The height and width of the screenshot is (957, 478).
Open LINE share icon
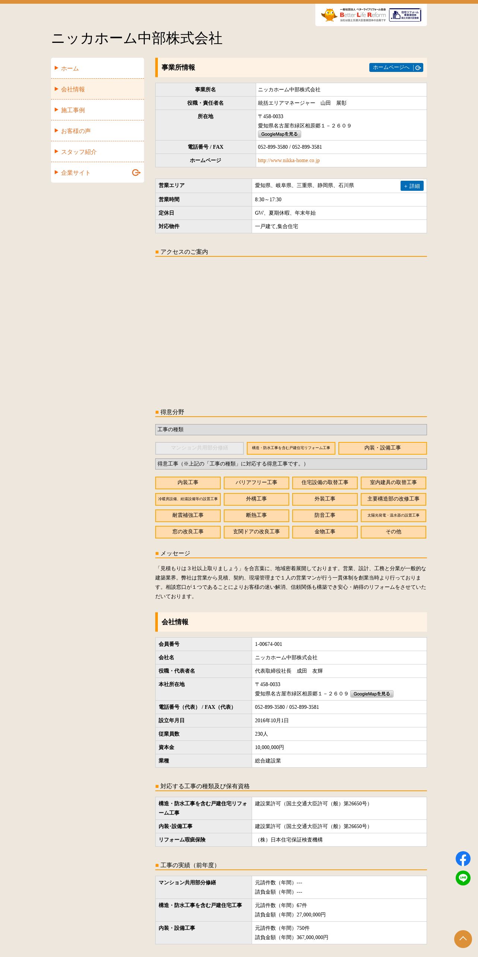pos(463,878)
